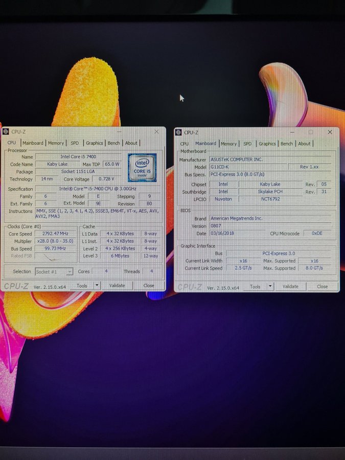The image size is (345, 460).
Task: Click the Name field 'Intel Core i5 7400'
Action: (78, 157)
